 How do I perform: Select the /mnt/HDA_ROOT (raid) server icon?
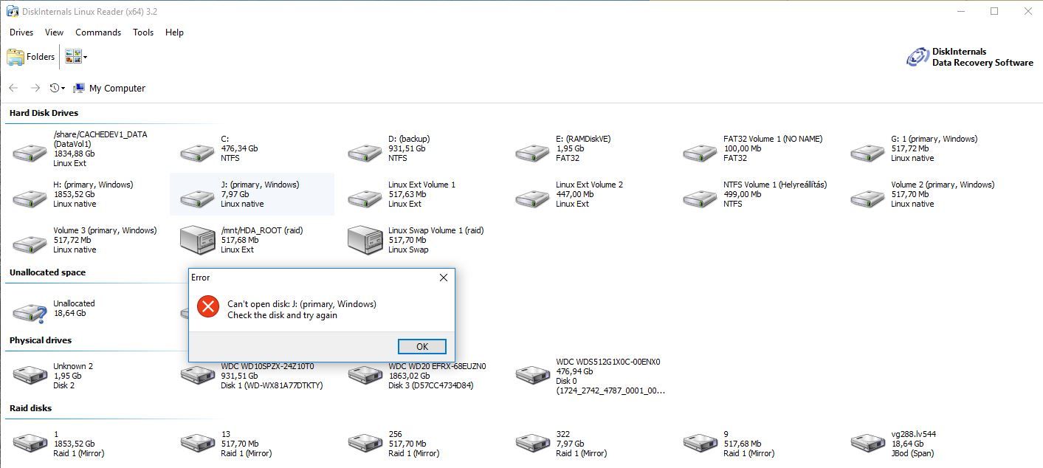197,240
